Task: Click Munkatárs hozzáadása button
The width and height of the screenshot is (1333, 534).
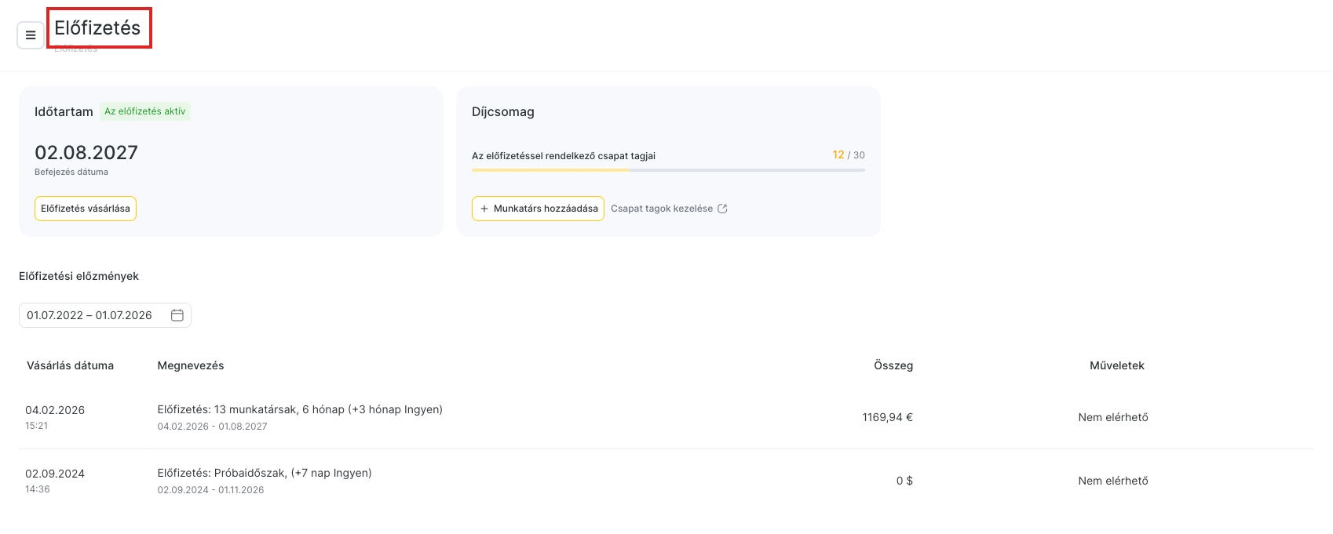Action: (538, 209)
